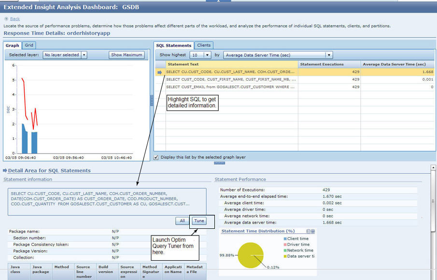The width and height of the screenshot is (437, 280).
Task: Switch to the Grid tab
Action: pos(29,45)
